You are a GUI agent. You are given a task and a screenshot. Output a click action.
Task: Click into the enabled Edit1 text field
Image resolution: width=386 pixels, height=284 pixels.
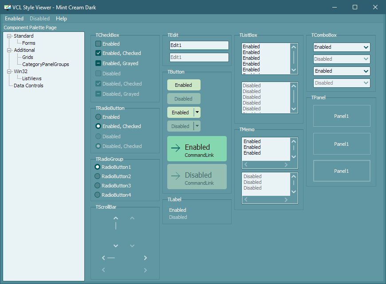pyautogui.click(x=199, y=45)
